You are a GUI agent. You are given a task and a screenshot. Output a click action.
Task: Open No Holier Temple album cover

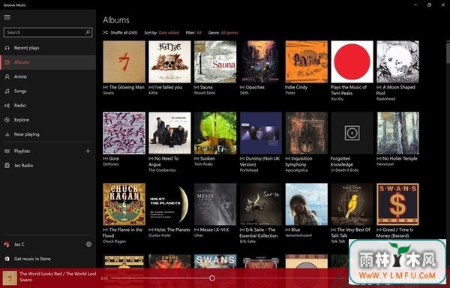(397, 133)
